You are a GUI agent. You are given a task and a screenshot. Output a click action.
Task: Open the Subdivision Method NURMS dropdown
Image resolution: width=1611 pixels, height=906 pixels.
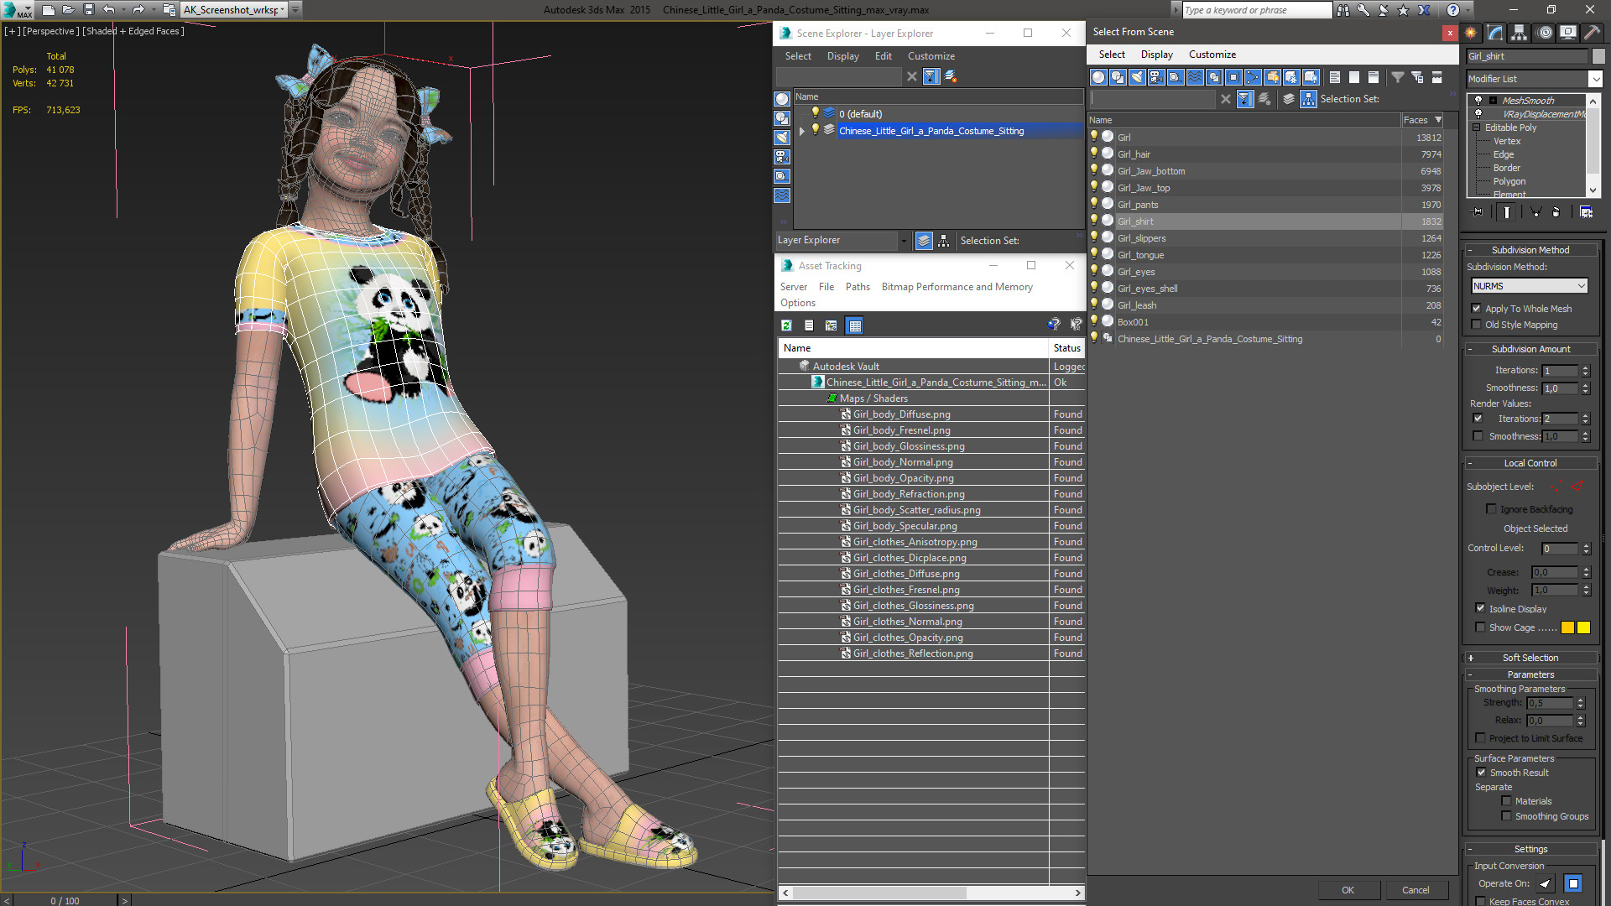pyautogui.click(x=1581, y=286)
